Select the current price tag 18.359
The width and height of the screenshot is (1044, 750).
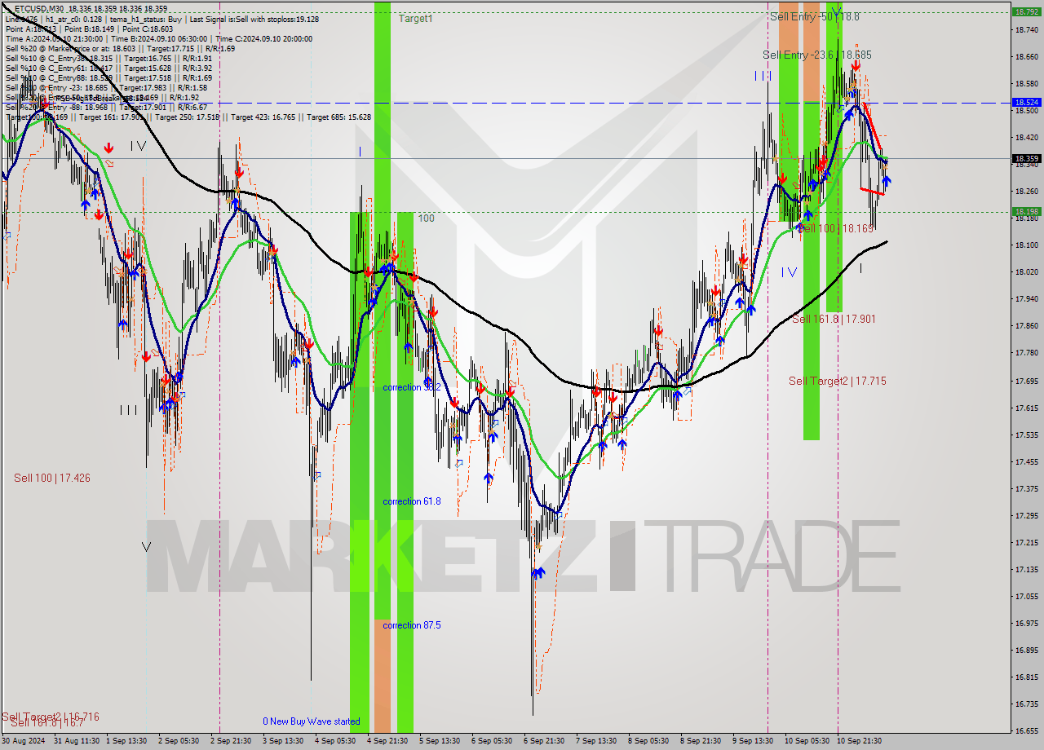point(1026,158)
